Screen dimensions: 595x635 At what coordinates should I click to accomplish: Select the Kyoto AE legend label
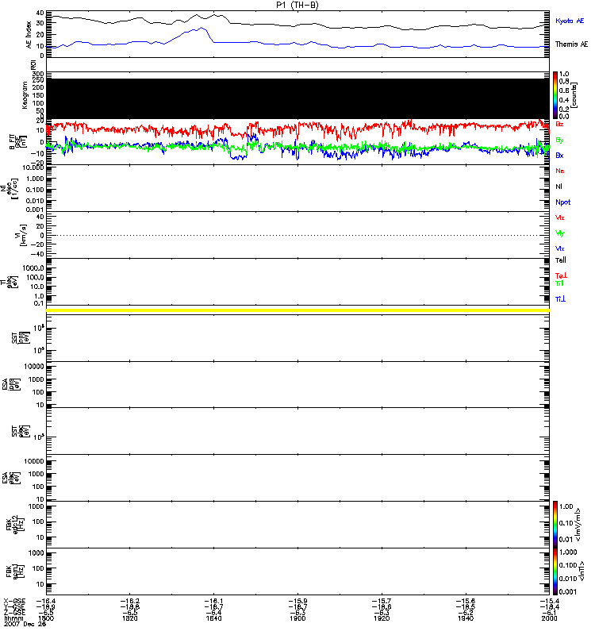(570, 21)
